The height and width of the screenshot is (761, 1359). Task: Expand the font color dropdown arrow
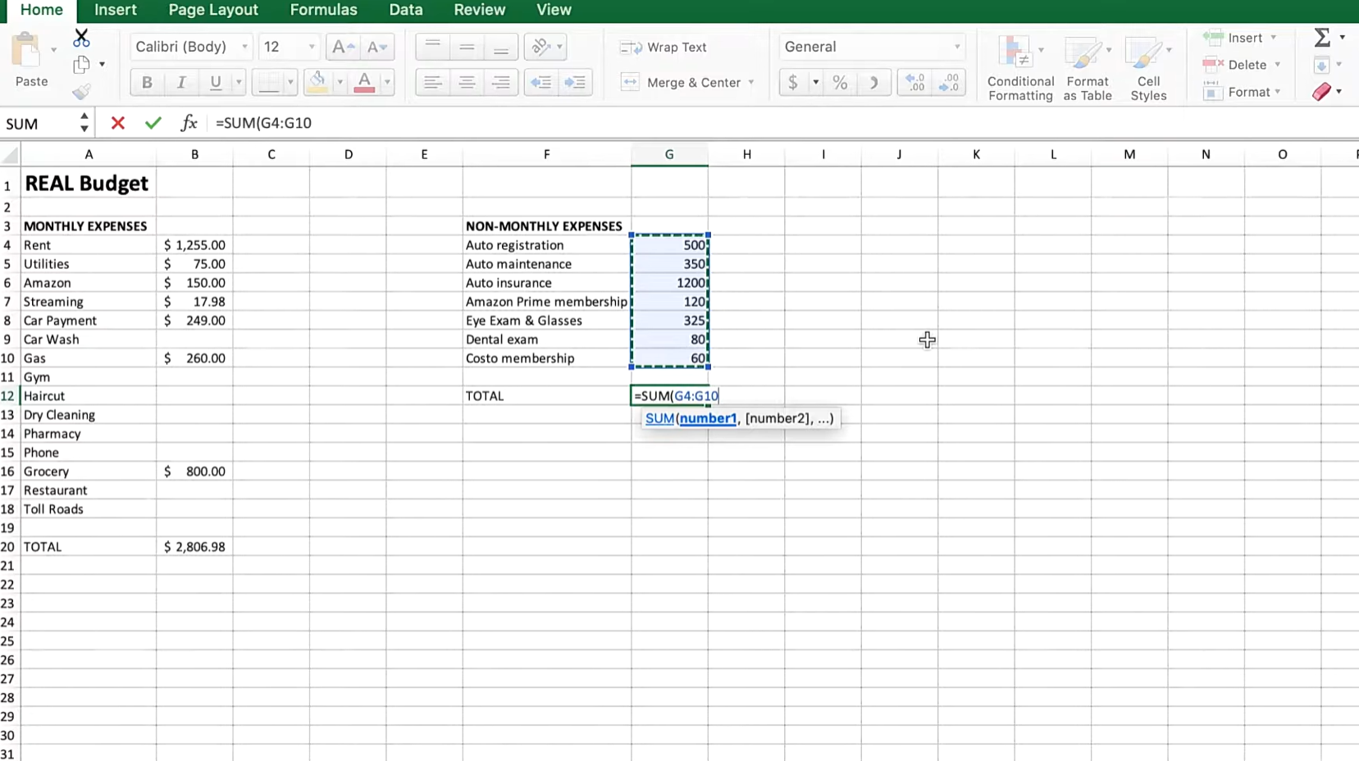[x=387, y=82]
